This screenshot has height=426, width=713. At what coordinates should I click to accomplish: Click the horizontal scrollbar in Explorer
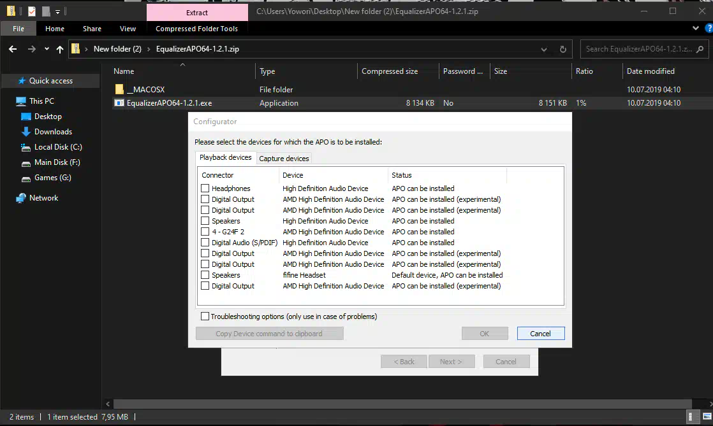pos(402,404)
